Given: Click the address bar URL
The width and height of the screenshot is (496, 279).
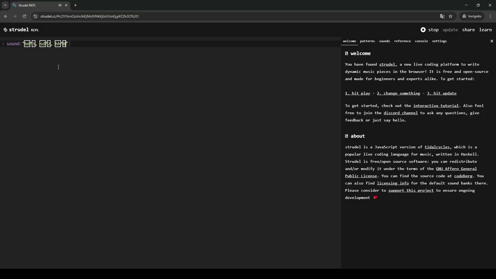Looking at the screenshot, I should coord(90,16).
